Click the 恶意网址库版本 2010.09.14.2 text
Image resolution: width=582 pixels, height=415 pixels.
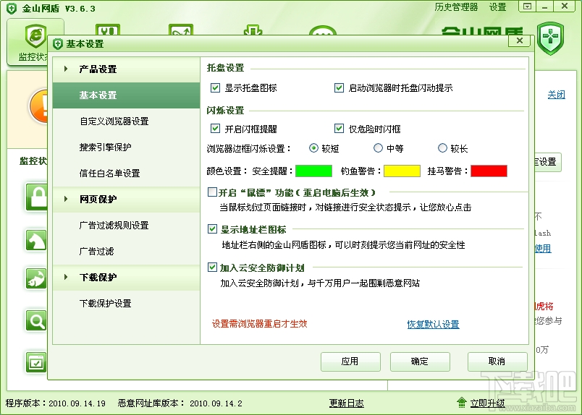click(x=180, y=403)
